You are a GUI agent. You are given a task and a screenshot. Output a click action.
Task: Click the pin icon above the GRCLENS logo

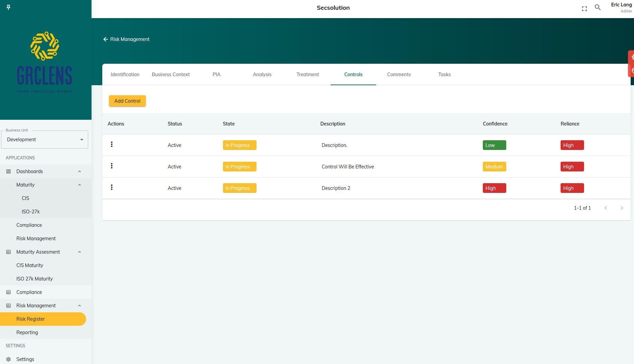point(9,7)
